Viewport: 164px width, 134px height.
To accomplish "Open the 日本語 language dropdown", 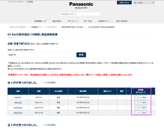I will pyautogui.click(x=144, y=3).
